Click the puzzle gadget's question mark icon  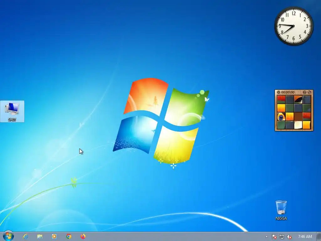pos(305,93)
